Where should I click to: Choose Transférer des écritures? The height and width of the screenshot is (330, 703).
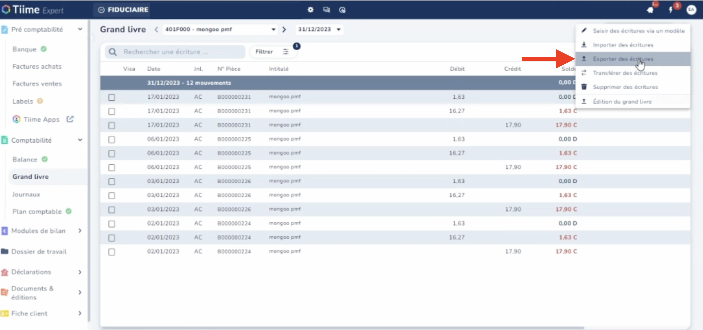click(633, 73)
